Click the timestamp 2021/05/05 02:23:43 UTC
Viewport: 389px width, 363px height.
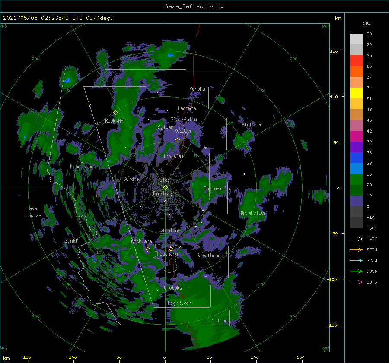coord(43,18)
